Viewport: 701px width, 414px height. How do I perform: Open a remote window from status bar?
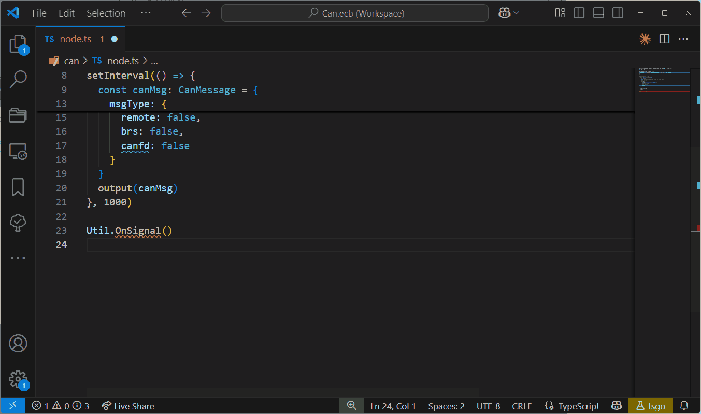pyautogui.click(x=13, y=406)
